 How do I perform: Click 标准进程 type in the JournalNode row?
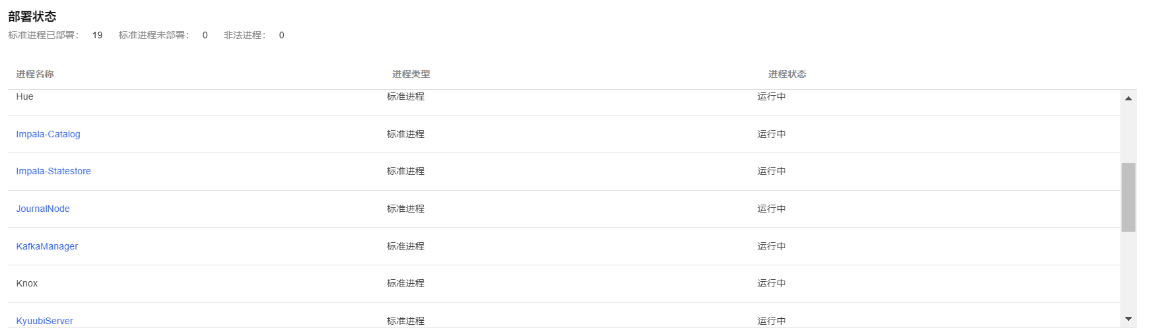(405, 209)
